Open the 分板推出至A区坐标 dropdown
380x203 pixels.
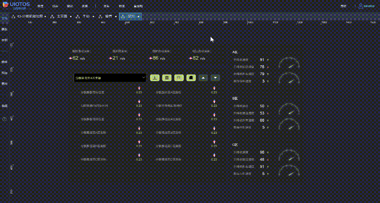point(110,78)
